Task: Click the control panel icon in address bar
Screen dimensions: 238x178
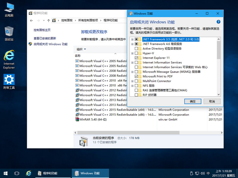Action: pos(54,20)
